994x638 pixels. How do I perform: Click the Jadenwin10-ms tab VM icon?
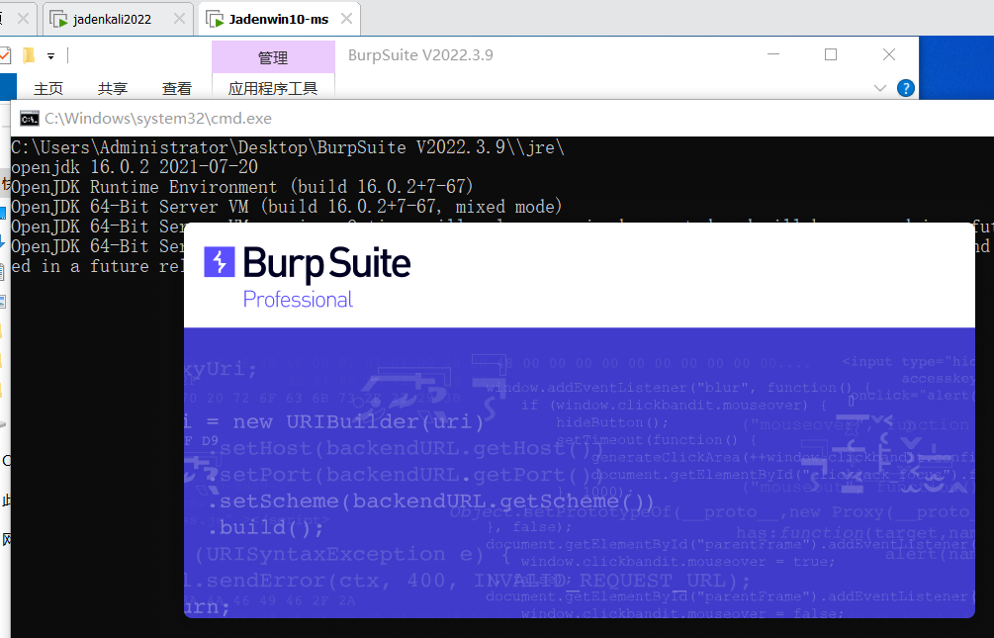tap(215, 20)
